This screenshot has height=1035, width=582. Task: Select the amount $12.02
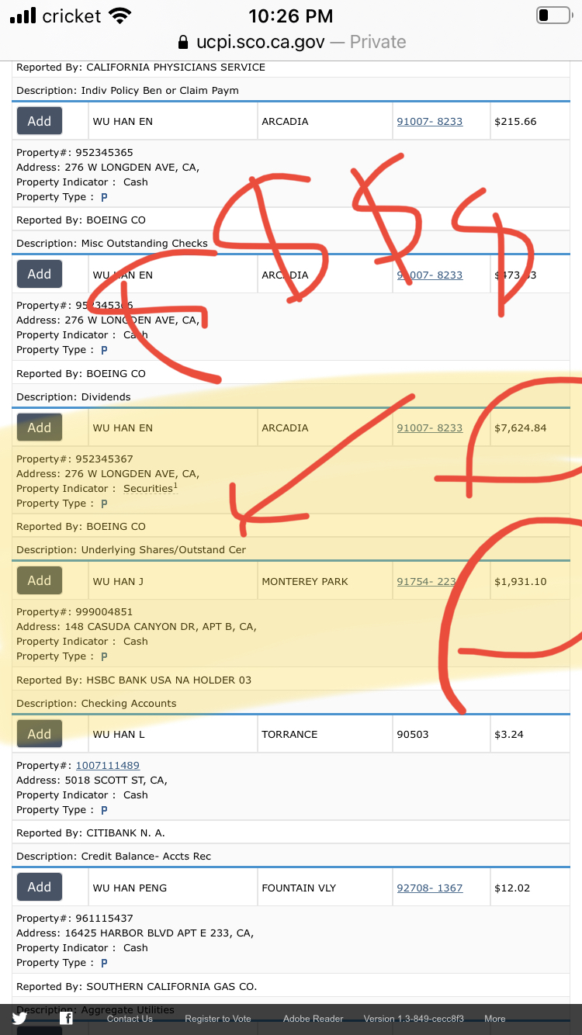tap(511, 888)
